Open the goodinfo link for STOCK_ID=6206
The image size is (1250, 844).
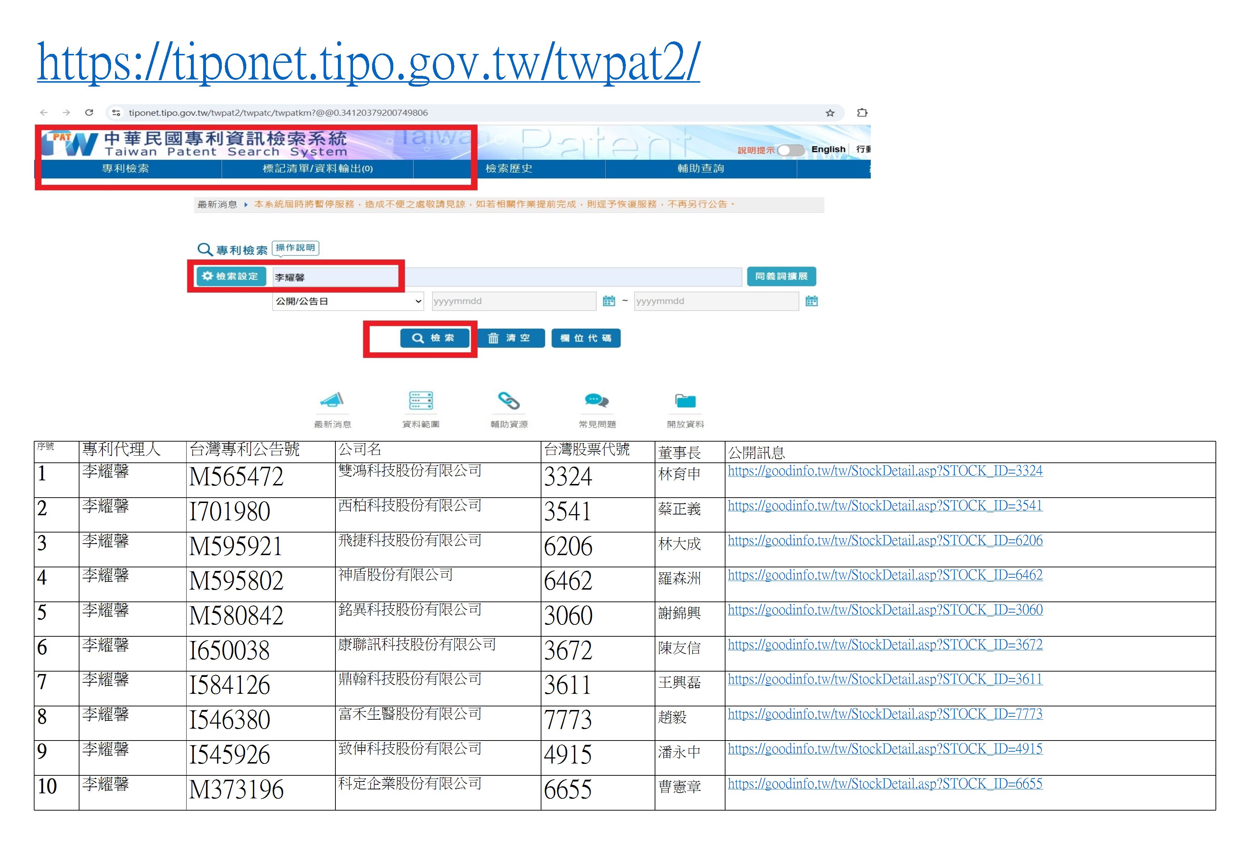tap(885, 540)
